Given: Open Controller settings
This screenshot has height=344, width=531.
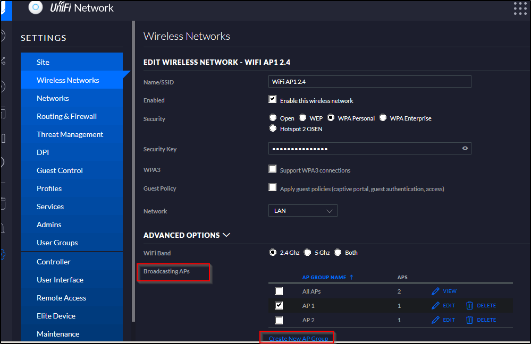Looking at the screenshot, I should click(71, 262).
